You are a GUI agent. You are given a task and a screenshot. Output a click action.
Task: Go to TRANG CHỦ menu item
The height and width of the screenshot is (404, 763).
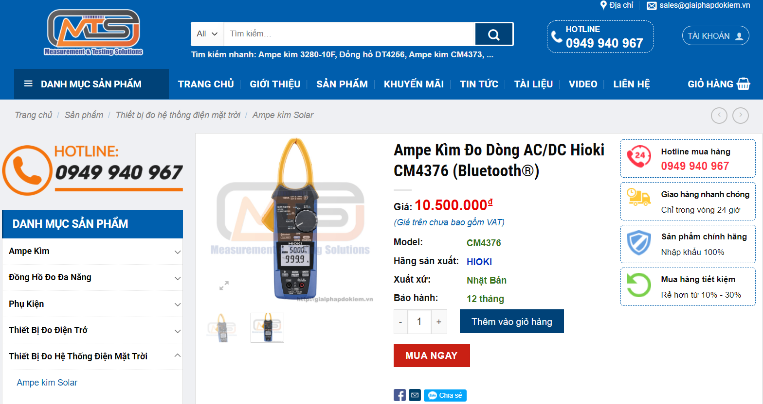[x=206, y=84]
